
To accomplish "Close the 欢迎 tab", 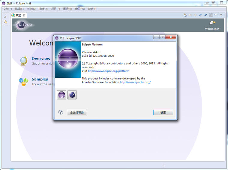I will click(24, 15).
